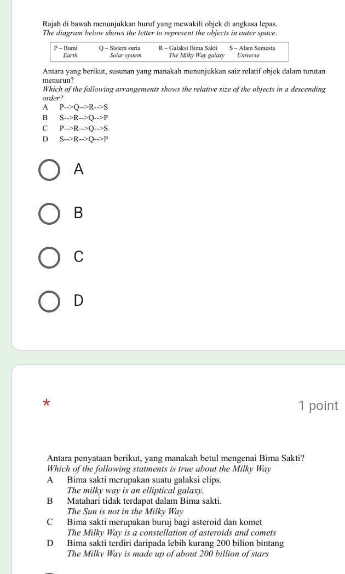Click statement 'The milky way is an elliptical galaxy'
345x574 pixels.
coord(128,490)
